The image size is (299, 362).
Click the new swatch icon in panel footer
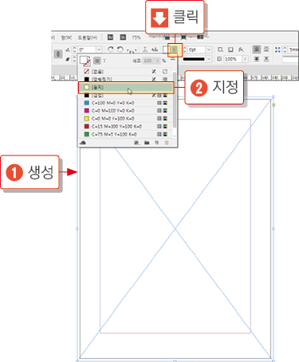157,143
